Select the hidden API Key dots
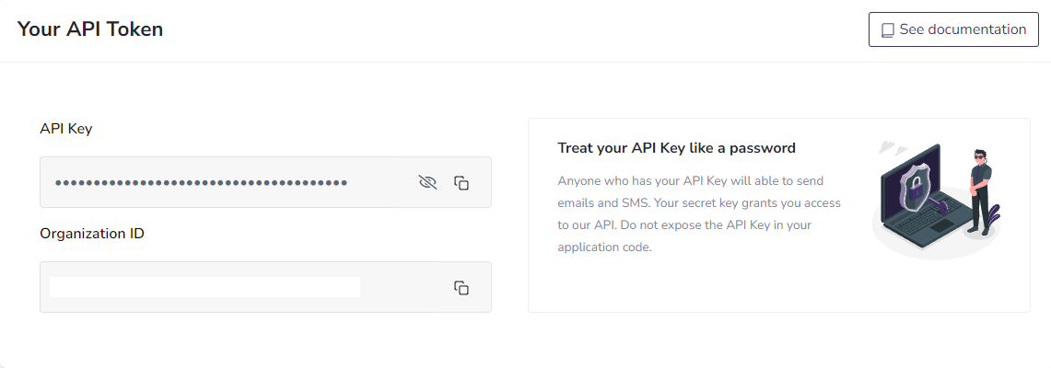The image size is (1051, 368). (201, 182)
